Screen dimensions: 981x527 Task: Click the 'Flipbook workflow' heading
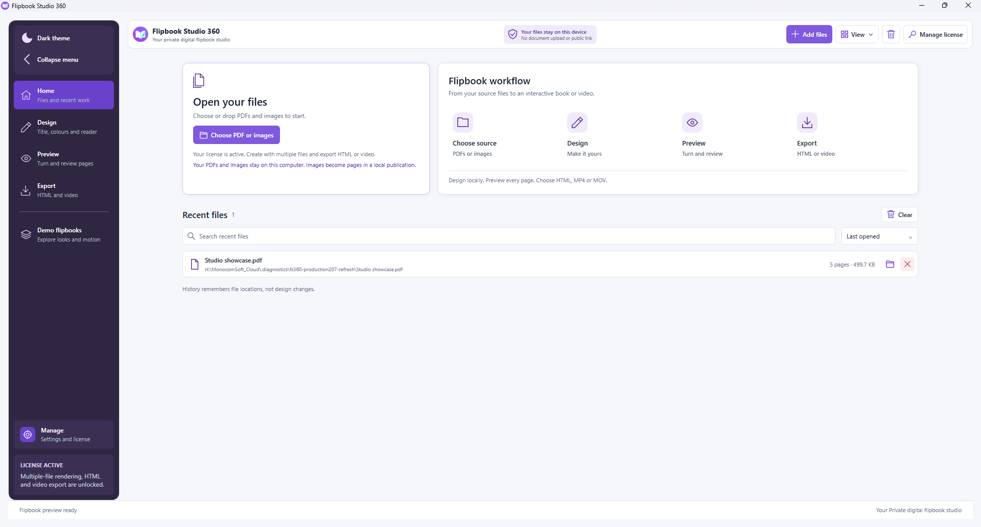click(x=489, y=81)
